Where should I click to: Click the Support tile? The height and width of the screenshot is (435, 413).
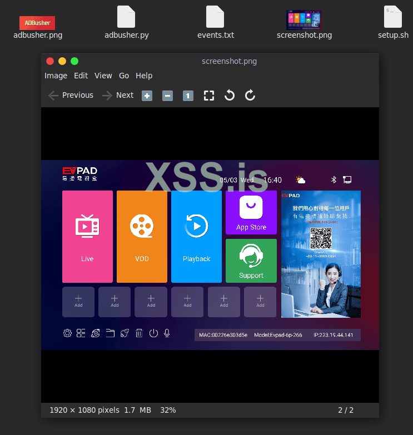pos(251,261)
